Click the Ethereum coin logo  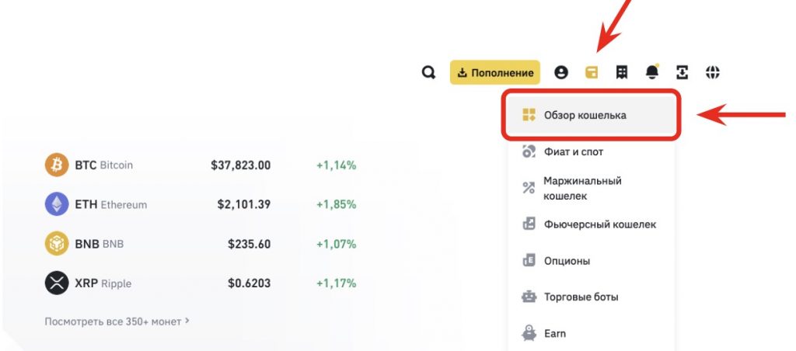[x=57, y=204]
